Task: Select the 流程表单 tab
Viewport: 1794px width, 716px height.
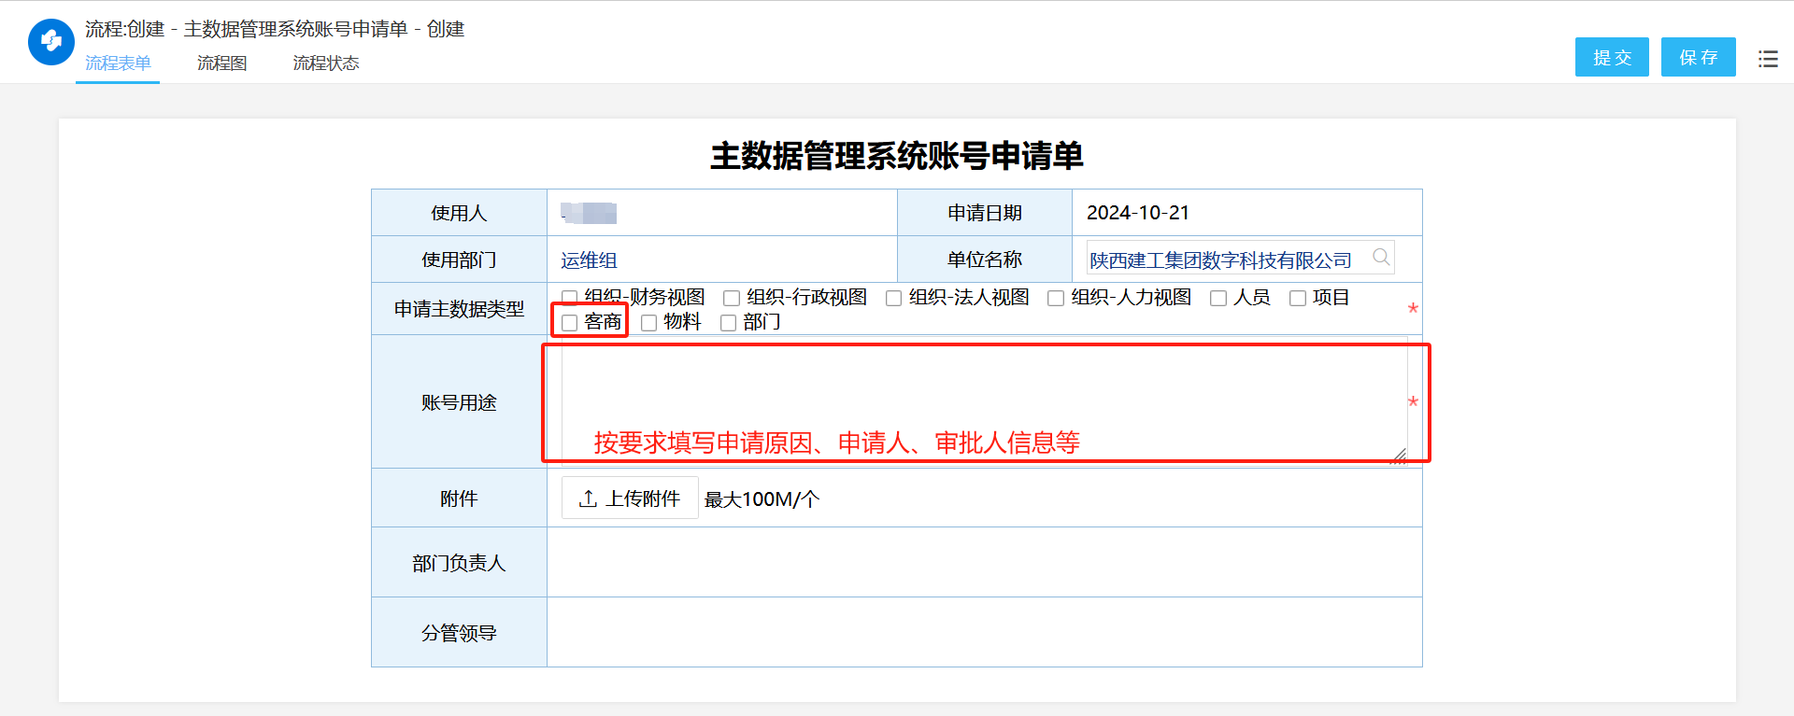Action: (x=118, y=63)
